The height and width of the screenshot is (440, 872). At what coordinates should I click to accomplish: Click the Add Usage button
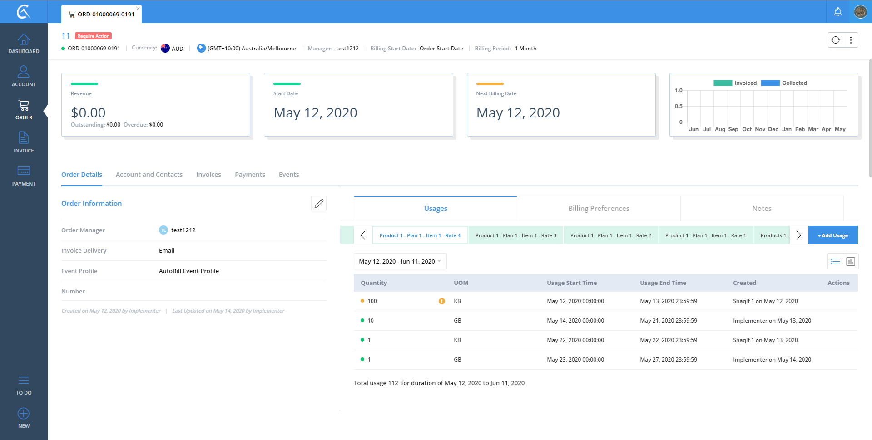(x=832, y=235)
